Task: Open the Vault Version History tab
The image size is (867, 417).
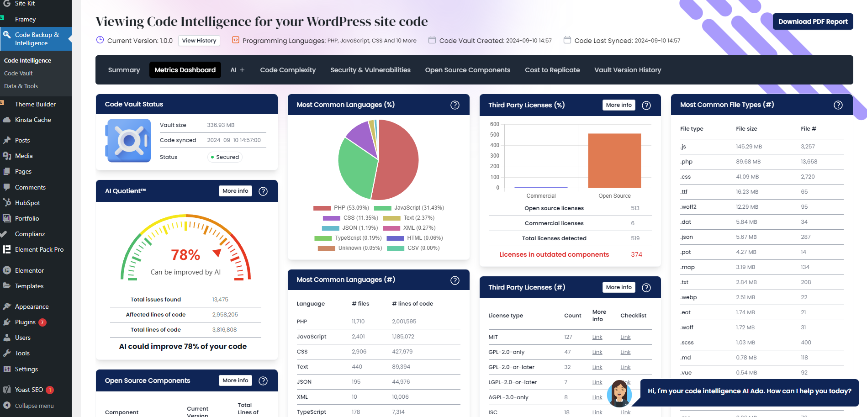Action: click(628, 70)
